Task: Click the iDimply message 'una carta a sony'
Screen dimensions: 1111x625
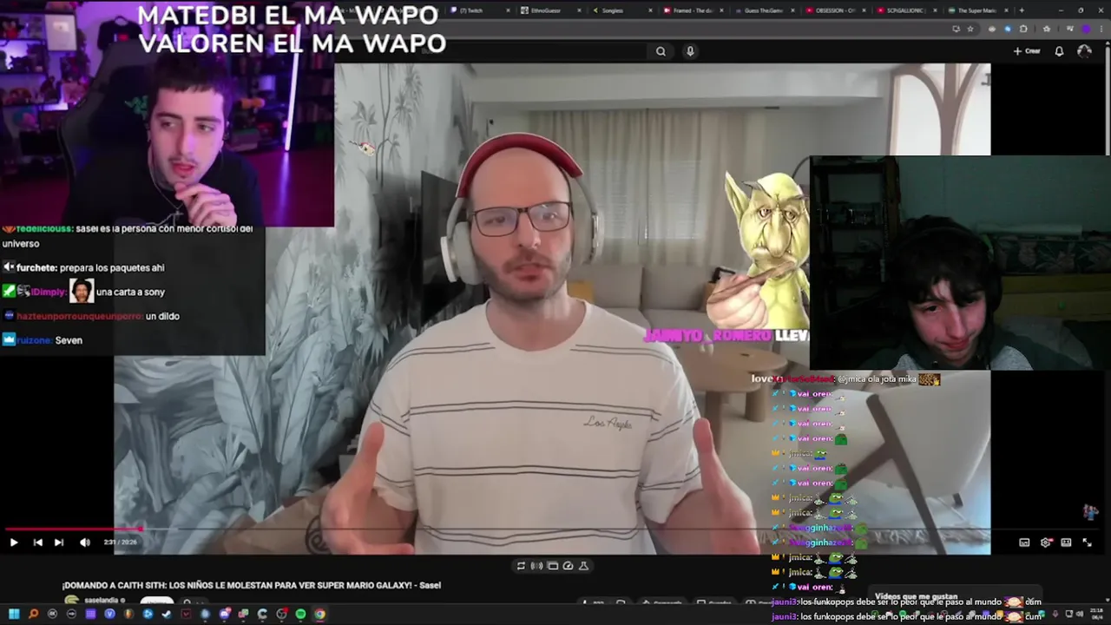Action: (130, 293)
